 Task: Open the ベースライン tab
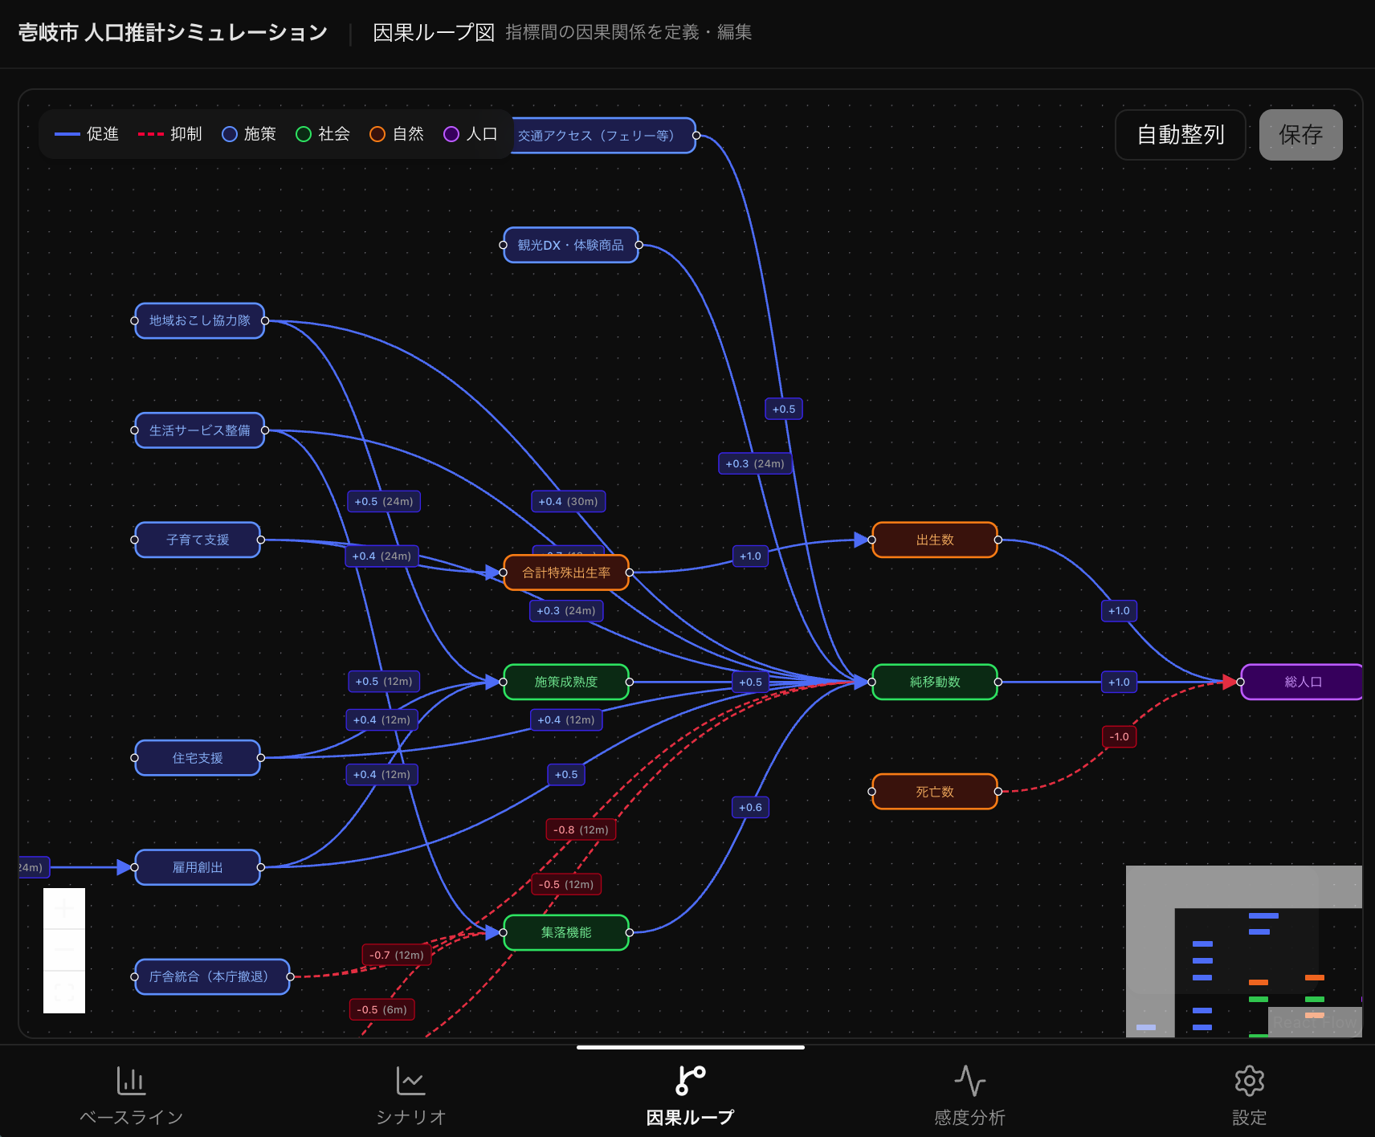click(131, 1095)
